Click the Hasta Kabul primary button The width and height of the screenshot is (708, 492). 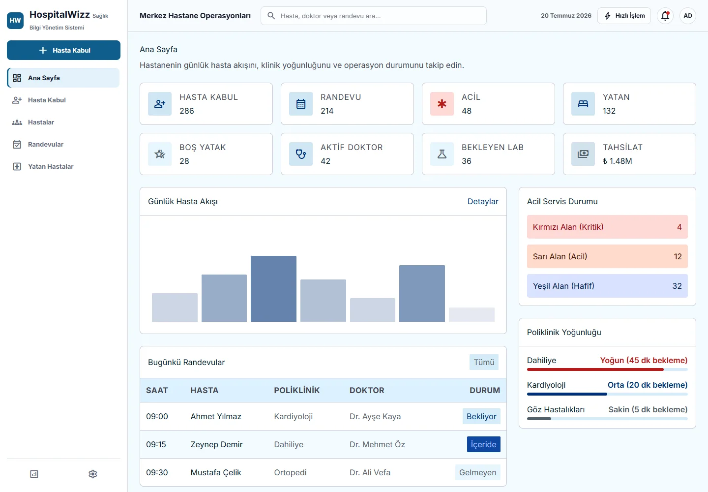click(x=63, y=50)
